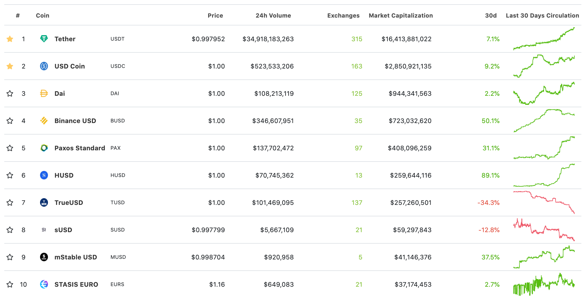Favorite Binance USD with its star
585x297 pixels.
tap(10, 121)
